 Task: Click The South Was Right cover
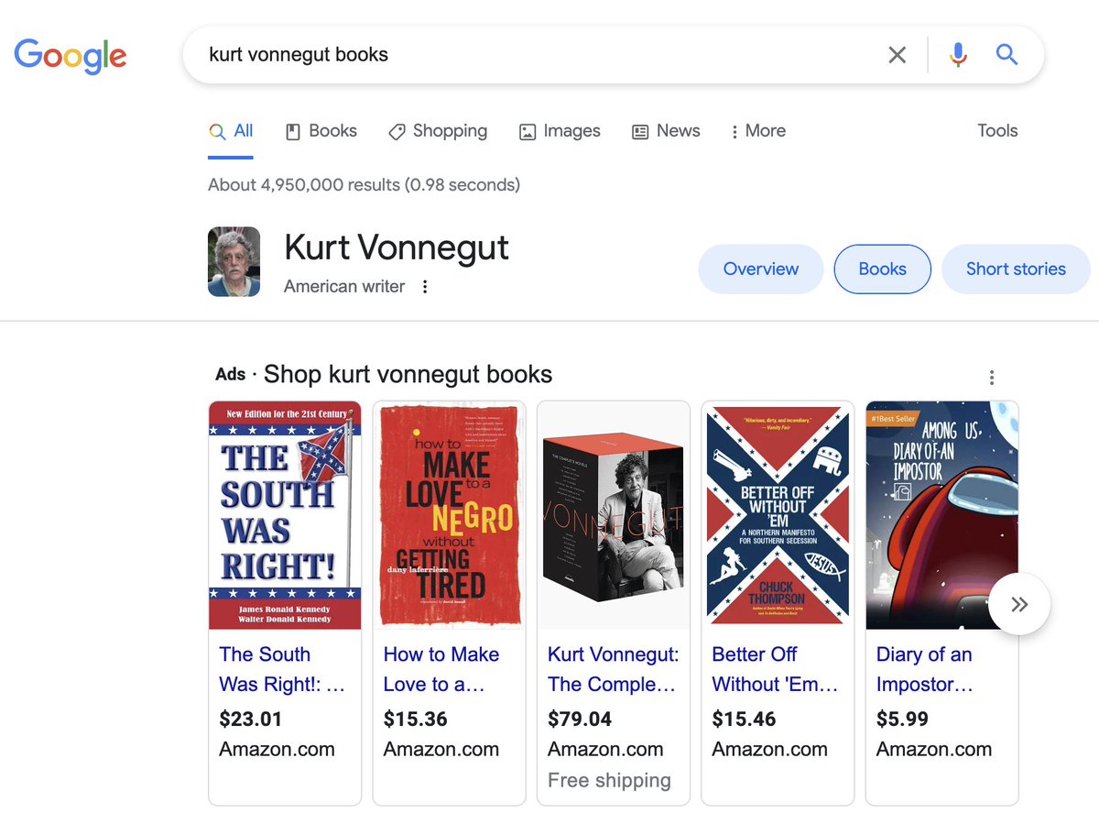[285, 515]
